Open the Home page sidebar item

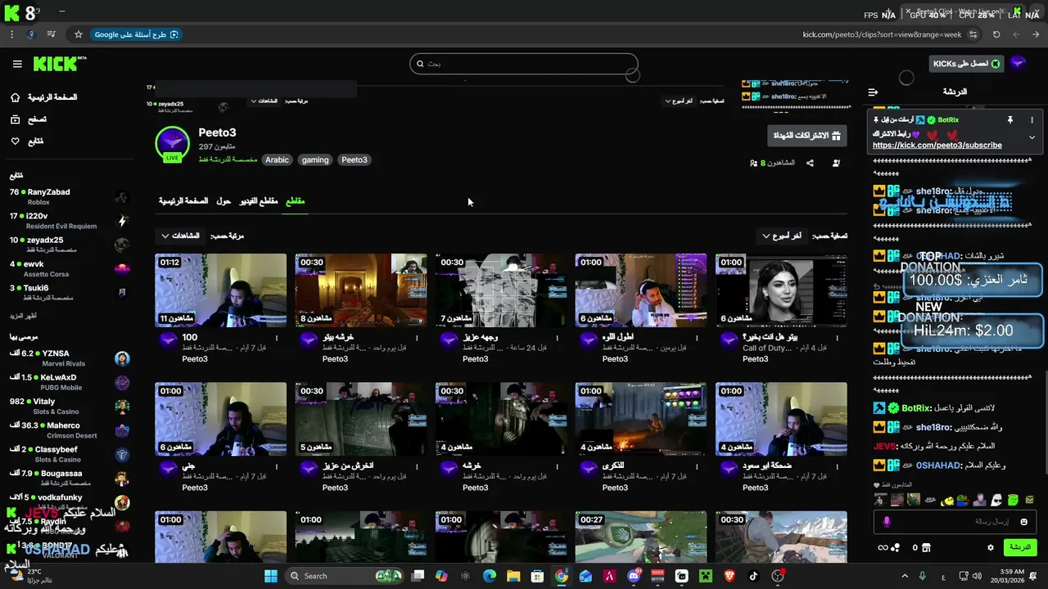(x=44, y=97)
